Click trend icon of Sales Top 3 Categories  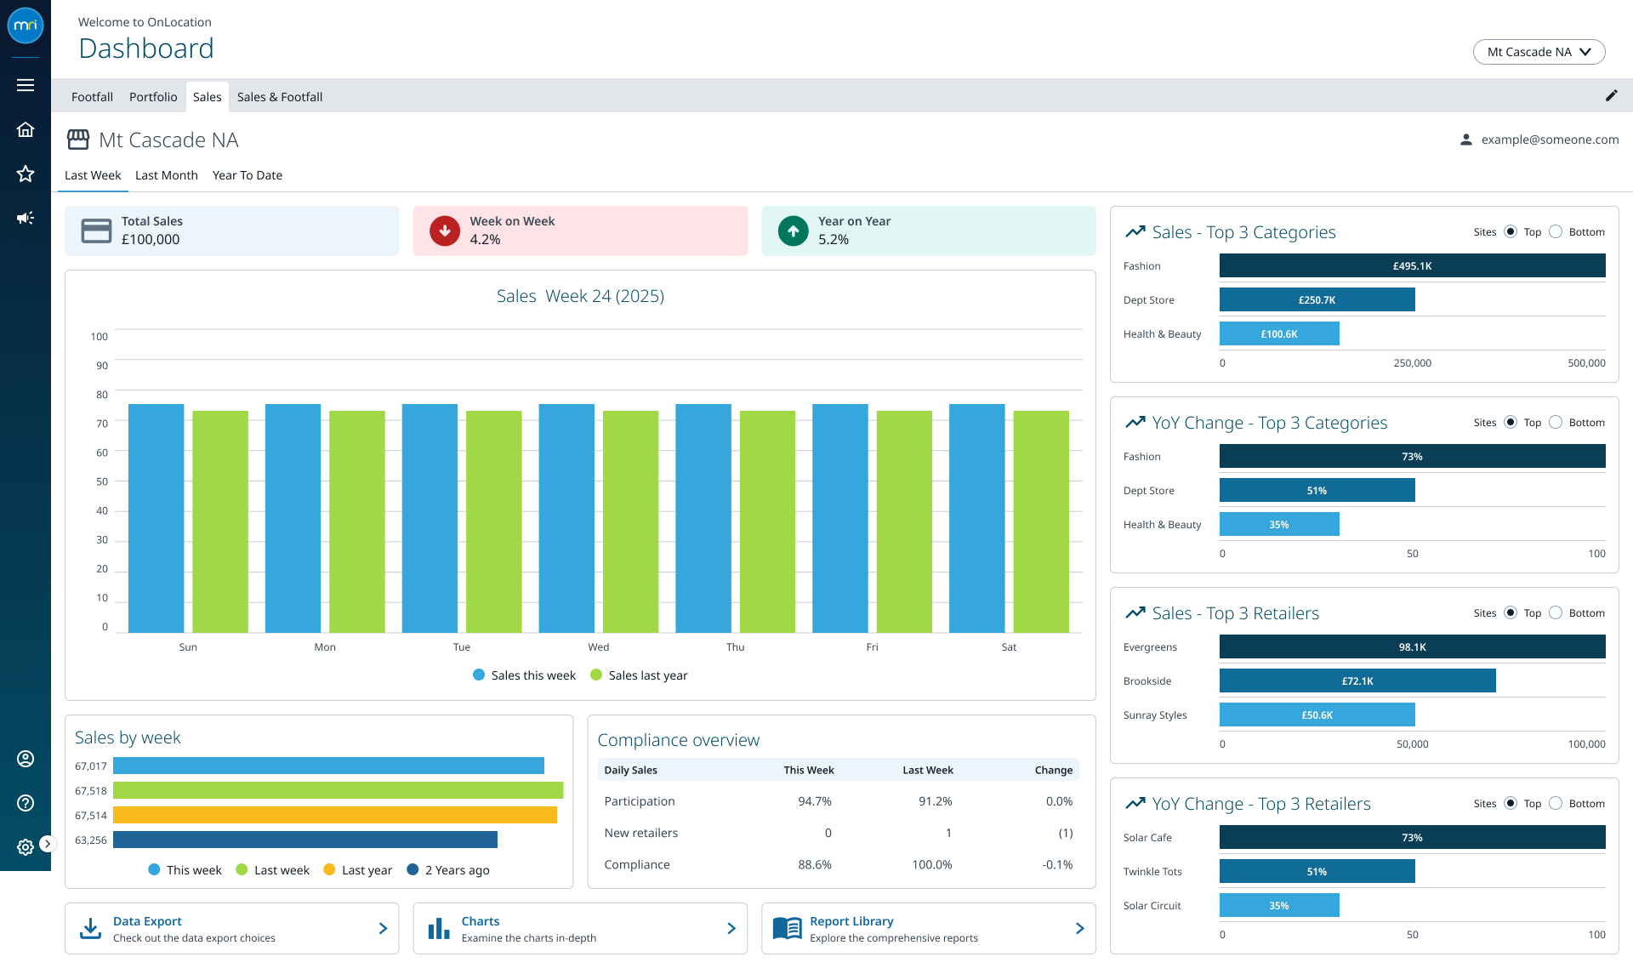coord(1135,231)
